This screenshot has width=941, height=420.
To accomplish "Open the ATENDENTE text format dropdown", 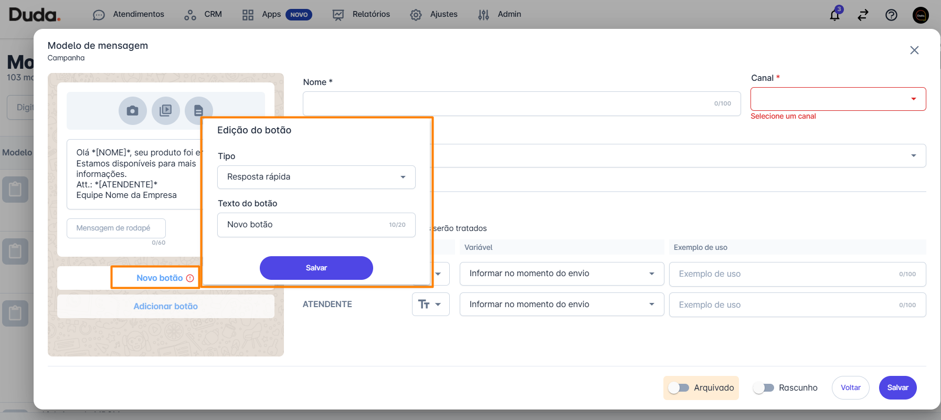I will [x=430, y=304].
